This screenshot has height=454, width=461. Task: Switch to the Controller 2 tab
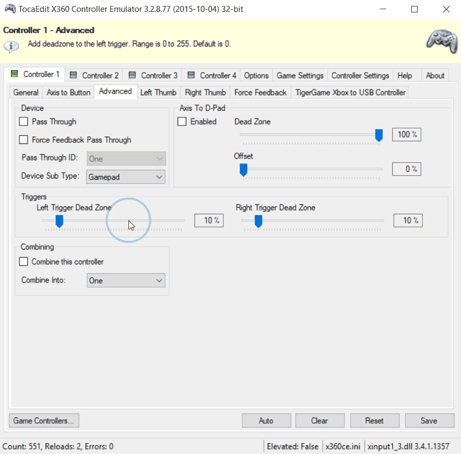[94, 75]
